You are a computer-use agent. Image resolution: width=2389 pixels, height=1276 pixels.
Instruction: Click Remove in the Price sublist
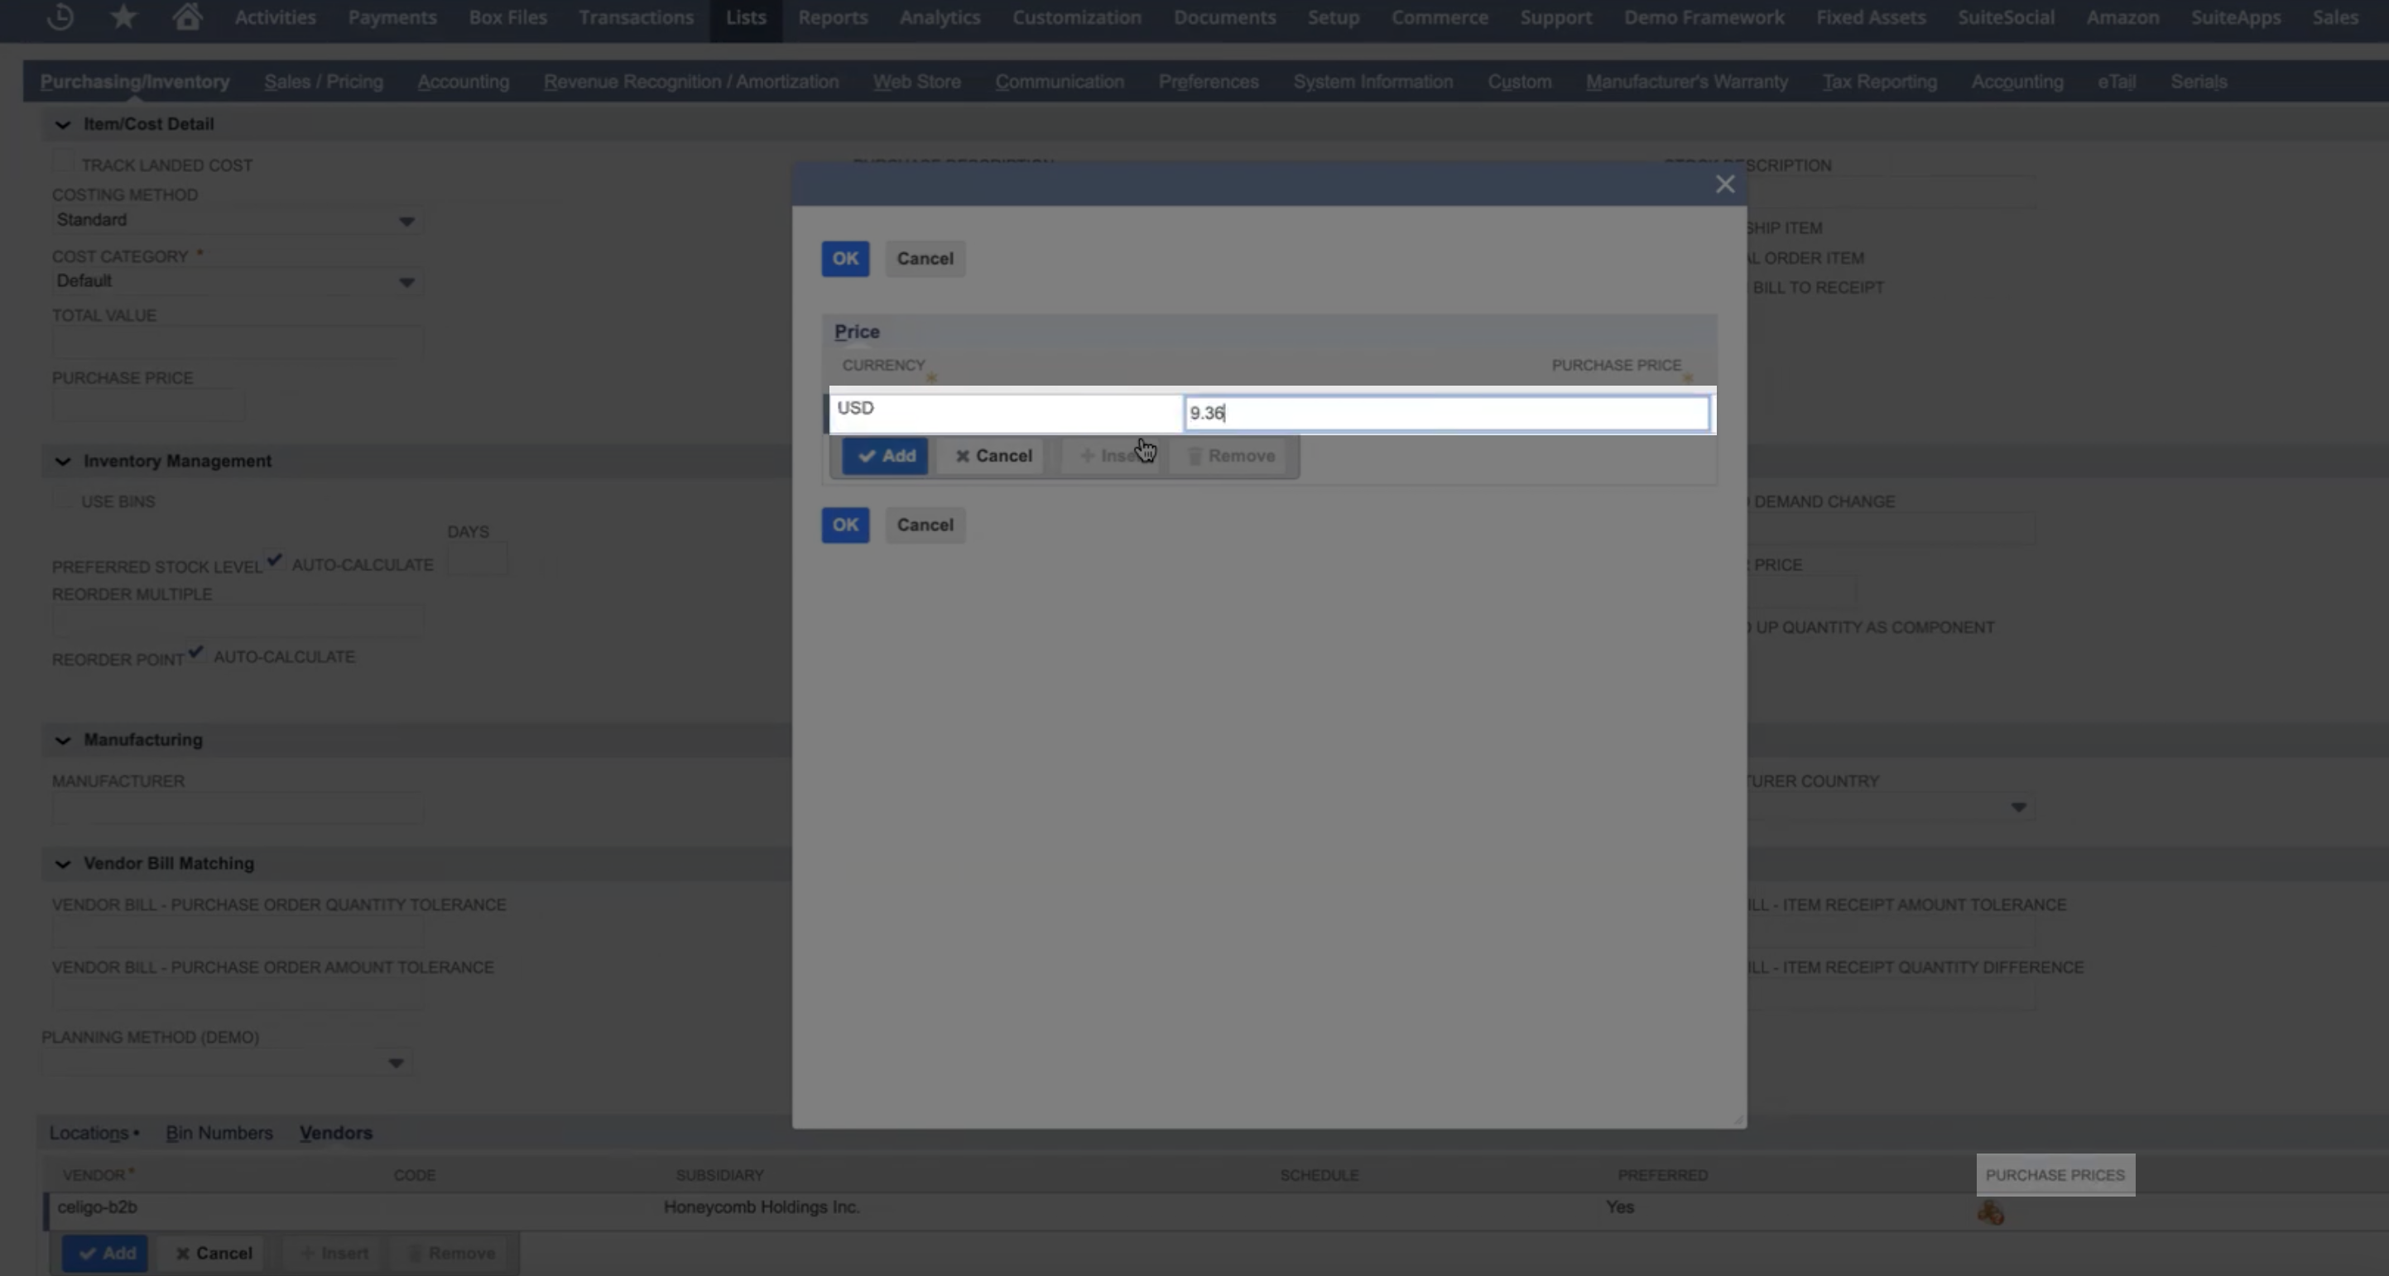click(1231, 455)
